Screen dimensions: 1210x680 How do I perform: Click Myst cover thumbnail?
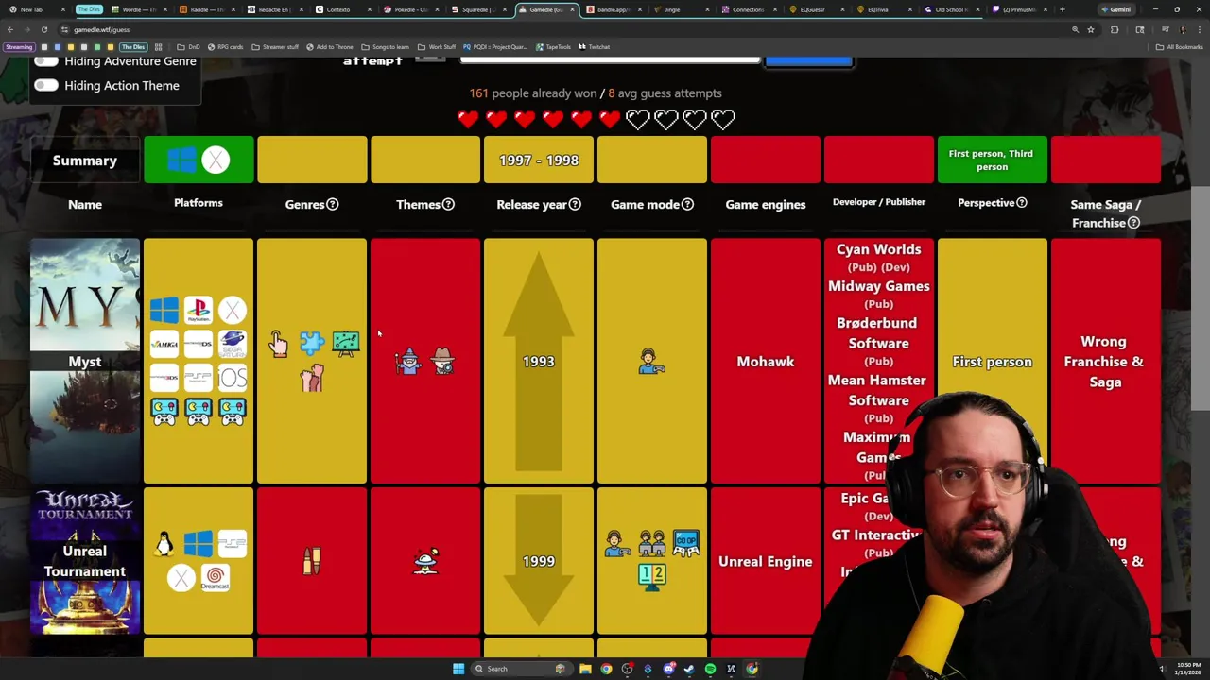point(85,361)
